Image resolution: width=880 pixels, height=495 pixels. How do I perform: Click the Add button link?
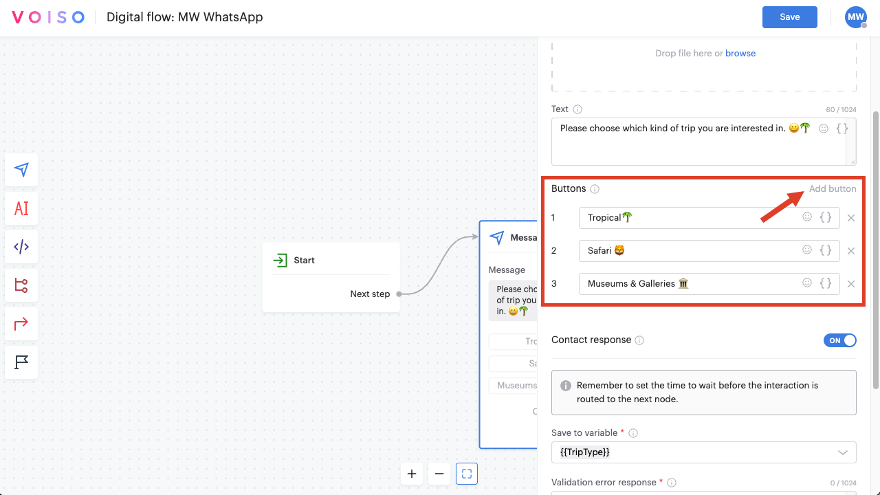point(833,188)
